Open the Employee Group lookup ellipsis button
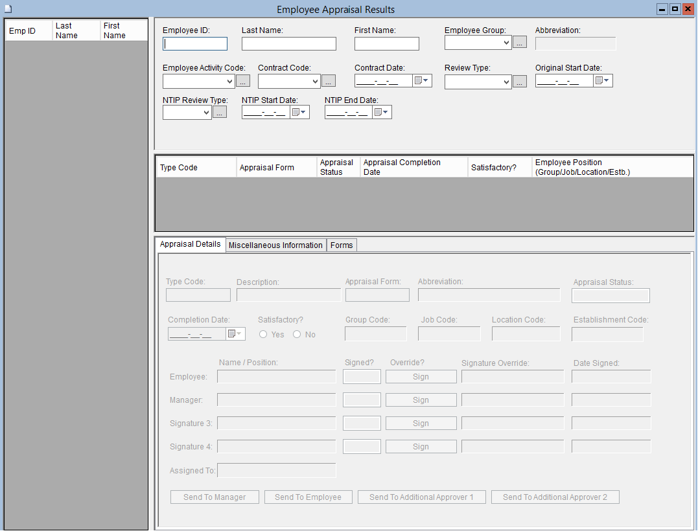Image resolution: width=698 pixels, height=531 pixels. point(519,43)
